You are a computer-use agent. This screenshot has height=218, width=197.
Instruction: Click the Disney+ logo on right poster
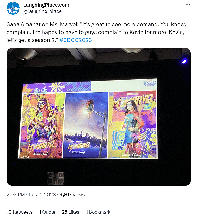[137, 155]
